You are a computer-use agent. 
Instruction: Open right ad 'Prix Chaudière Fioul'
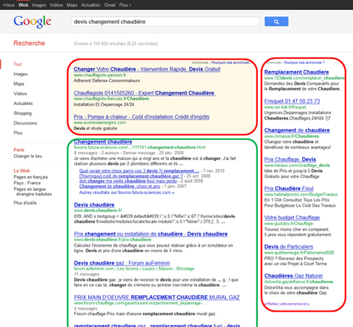289,189
